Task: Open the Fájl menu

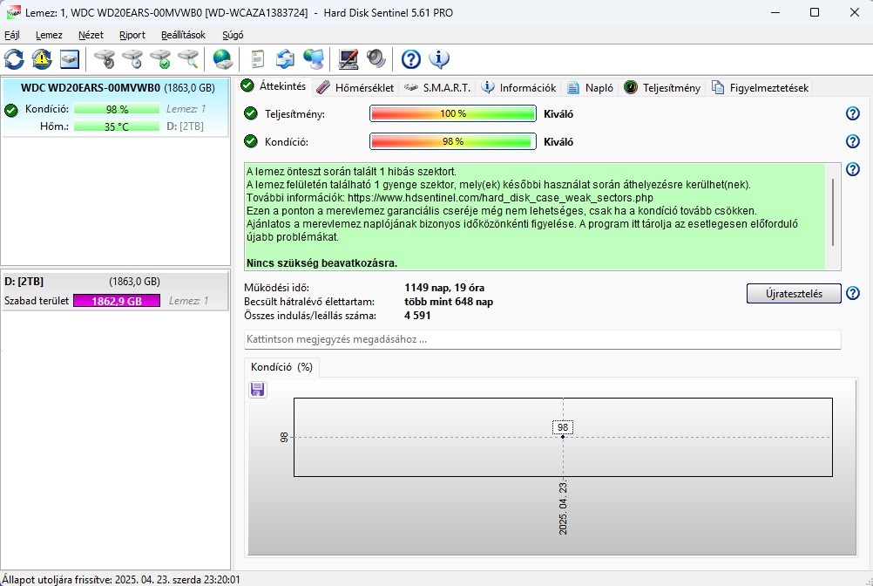Action: pos(11,35)
